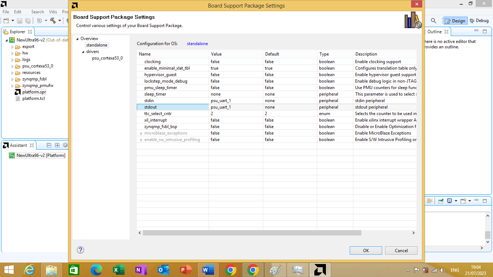Click the console vertical scrollbar thumb

(488, 235)
